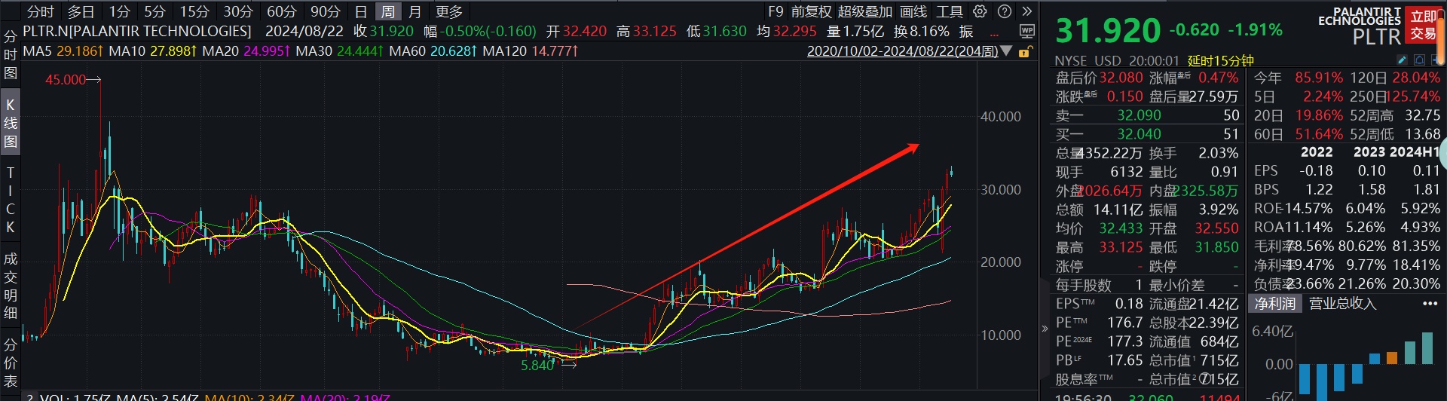Image resolution: width=1447 pixels, height=401 pixels.
Task: Open the three-dot more menu in financials
Action: 1430,304
